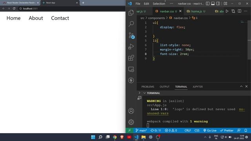Switch to the PROBLEMS panel tab
The image size is (251, 141).
pyautogui.click(x=147, y=87)
